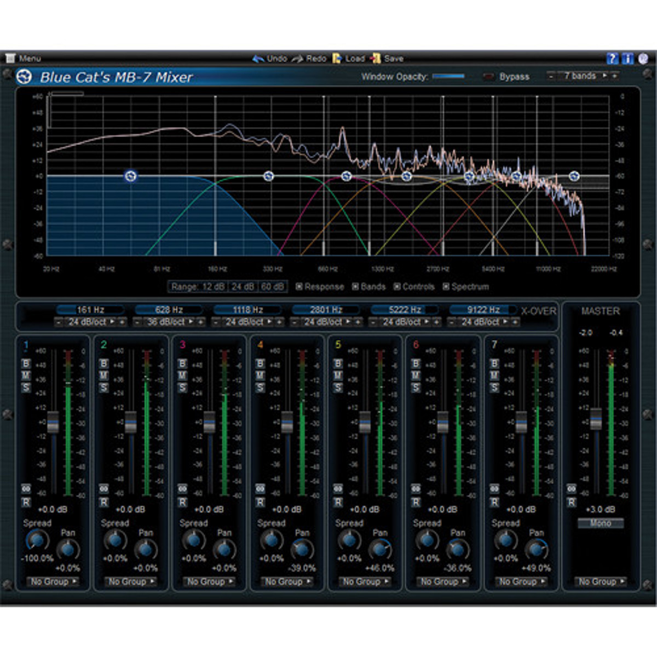Click the Save preset icon
The height and width of the screenshot is (657, 657).
click(376, 59)
